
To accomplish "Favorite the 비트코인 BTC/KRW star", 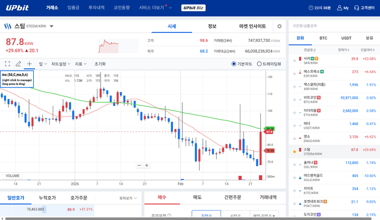I will [294, 99].
